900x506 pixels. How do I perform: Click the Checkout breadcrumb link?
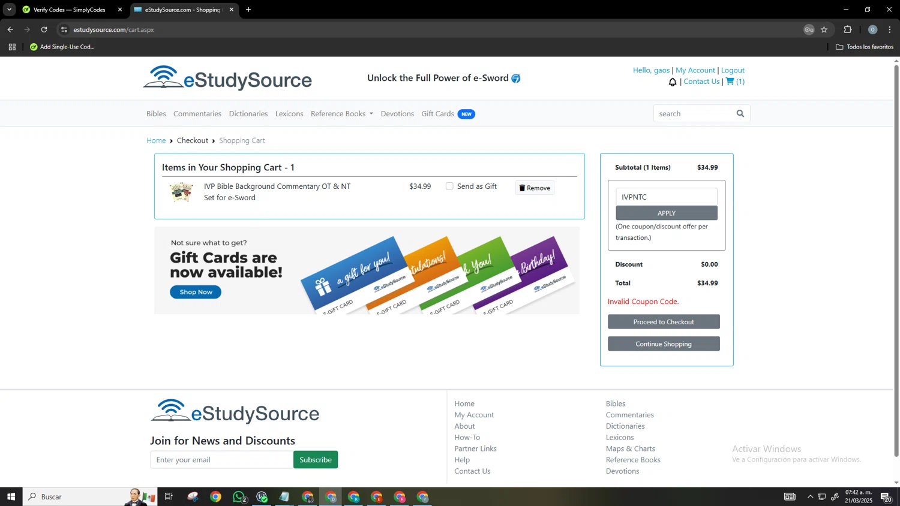pyautogui.click(x=193, y=140)
